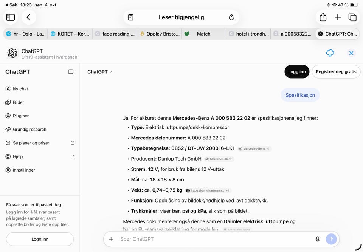This screenshot has height=252, width=363.
Task: Switch to the KORET tab
Action: tap(70, 34)
